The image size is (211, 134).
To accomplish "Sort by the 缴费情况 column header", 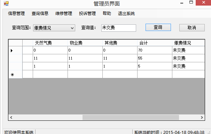I will (x=188, y=43).
